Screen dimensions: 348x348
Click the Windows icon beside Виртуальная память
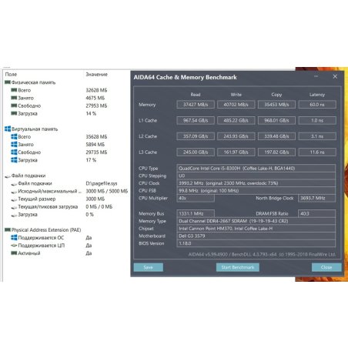(x=8, y=129)
